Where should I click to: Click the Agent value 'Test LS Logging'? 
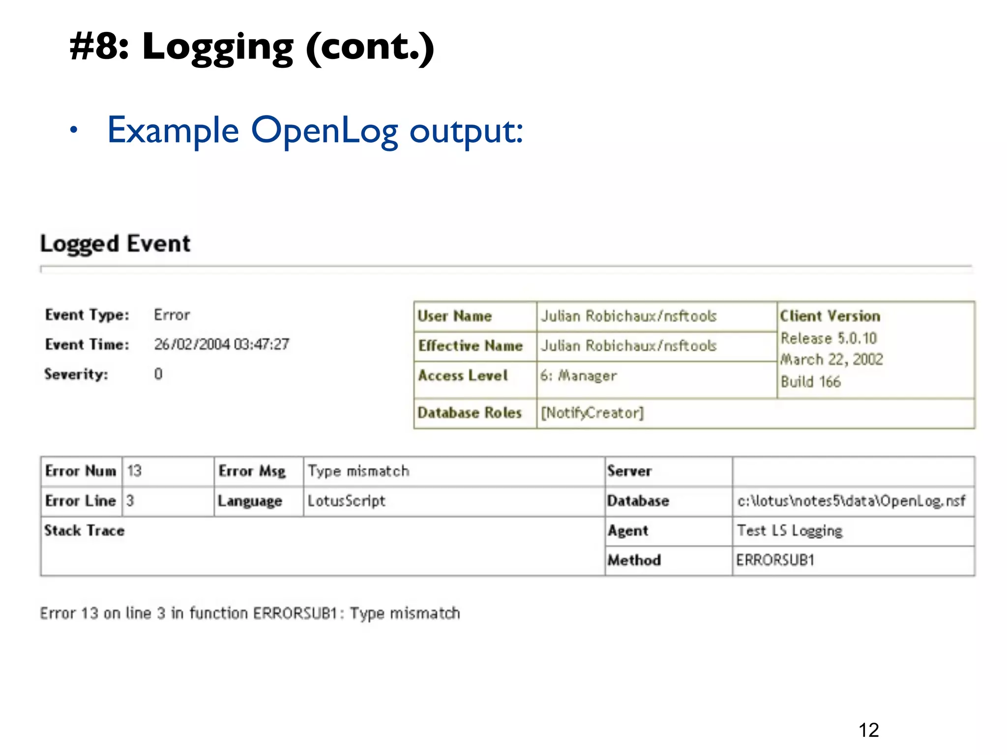(789, 531)
